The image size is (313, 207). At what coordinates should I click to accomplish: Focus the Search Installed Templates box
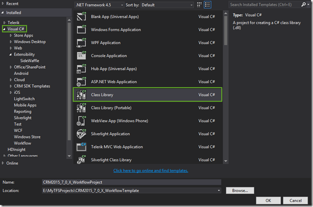click(x=264, y=5)
